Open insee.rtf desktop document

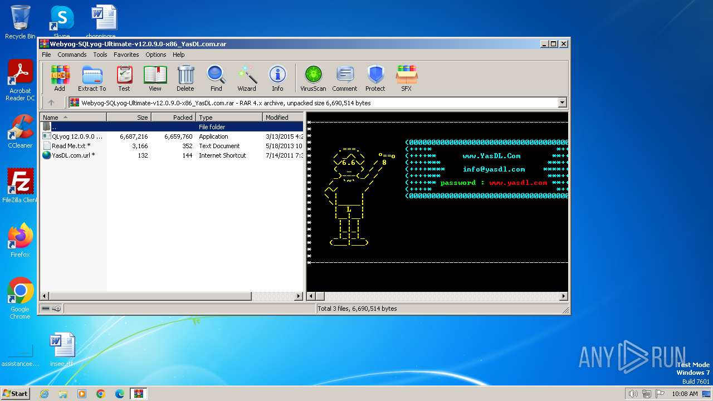click(x=61, y=350)
